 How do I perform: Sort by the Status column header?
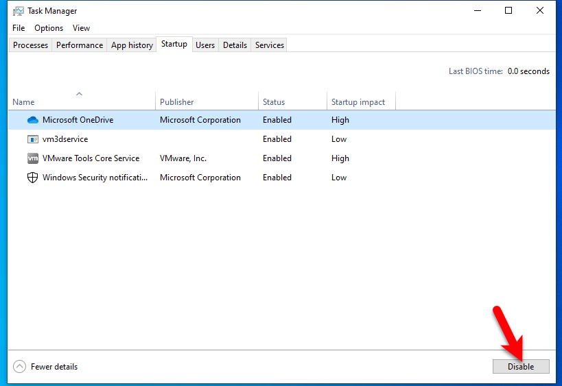292,101
